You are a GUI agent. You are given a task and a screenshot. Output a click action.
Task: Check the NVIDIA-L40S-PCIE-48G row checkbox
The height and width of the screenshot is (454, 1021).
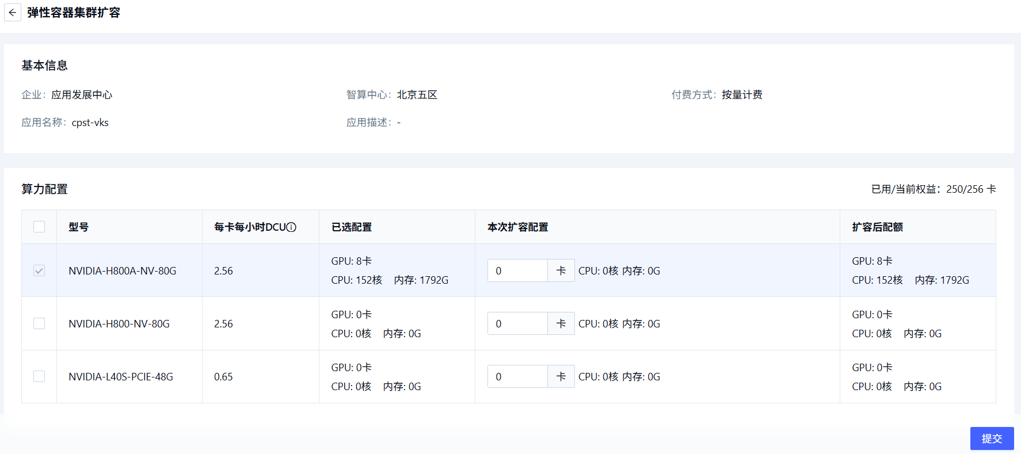pos(39,376)
